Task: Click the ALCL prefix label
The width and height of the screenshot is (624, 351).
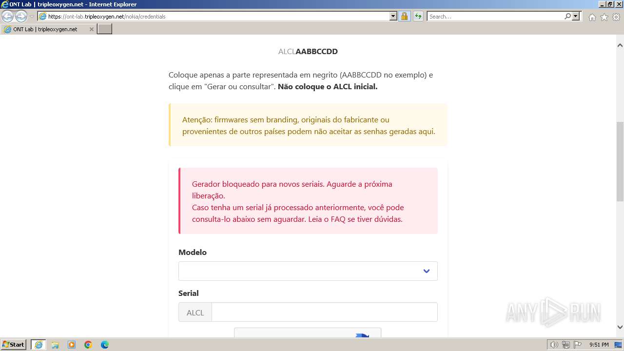Action: (x=195, y=312)
